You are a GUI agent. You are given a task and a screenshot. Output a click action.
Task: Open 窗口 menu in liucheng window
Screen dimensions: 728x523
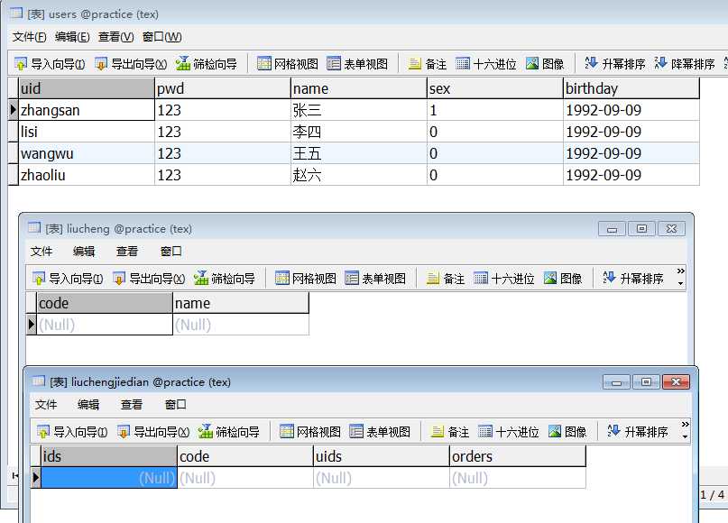point(170,252)
